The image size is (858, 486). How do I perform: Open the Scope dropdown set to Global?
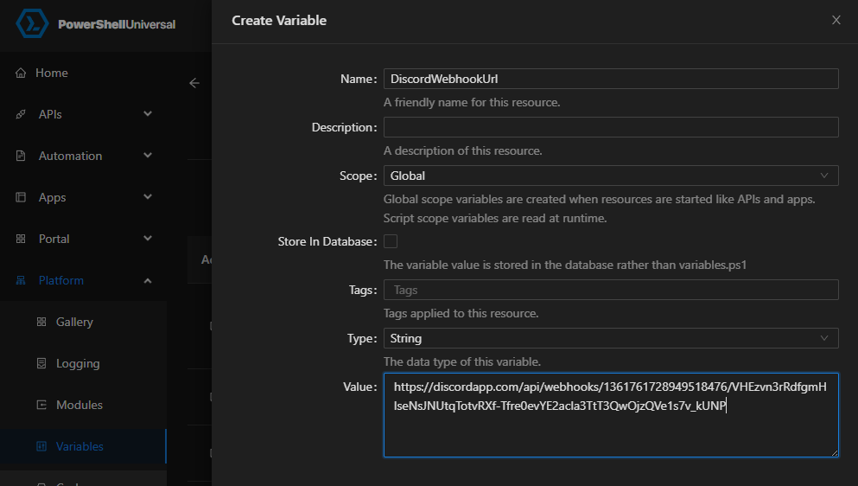[611, 176]
